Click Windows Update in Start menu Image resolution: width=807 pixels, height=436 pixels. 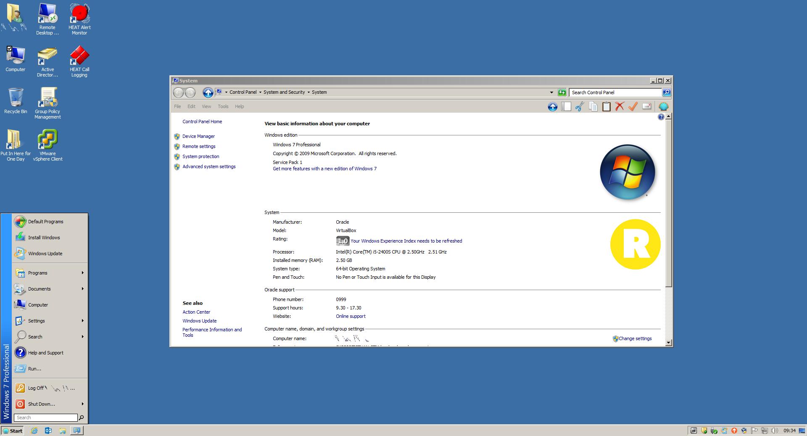pos(50,254)
